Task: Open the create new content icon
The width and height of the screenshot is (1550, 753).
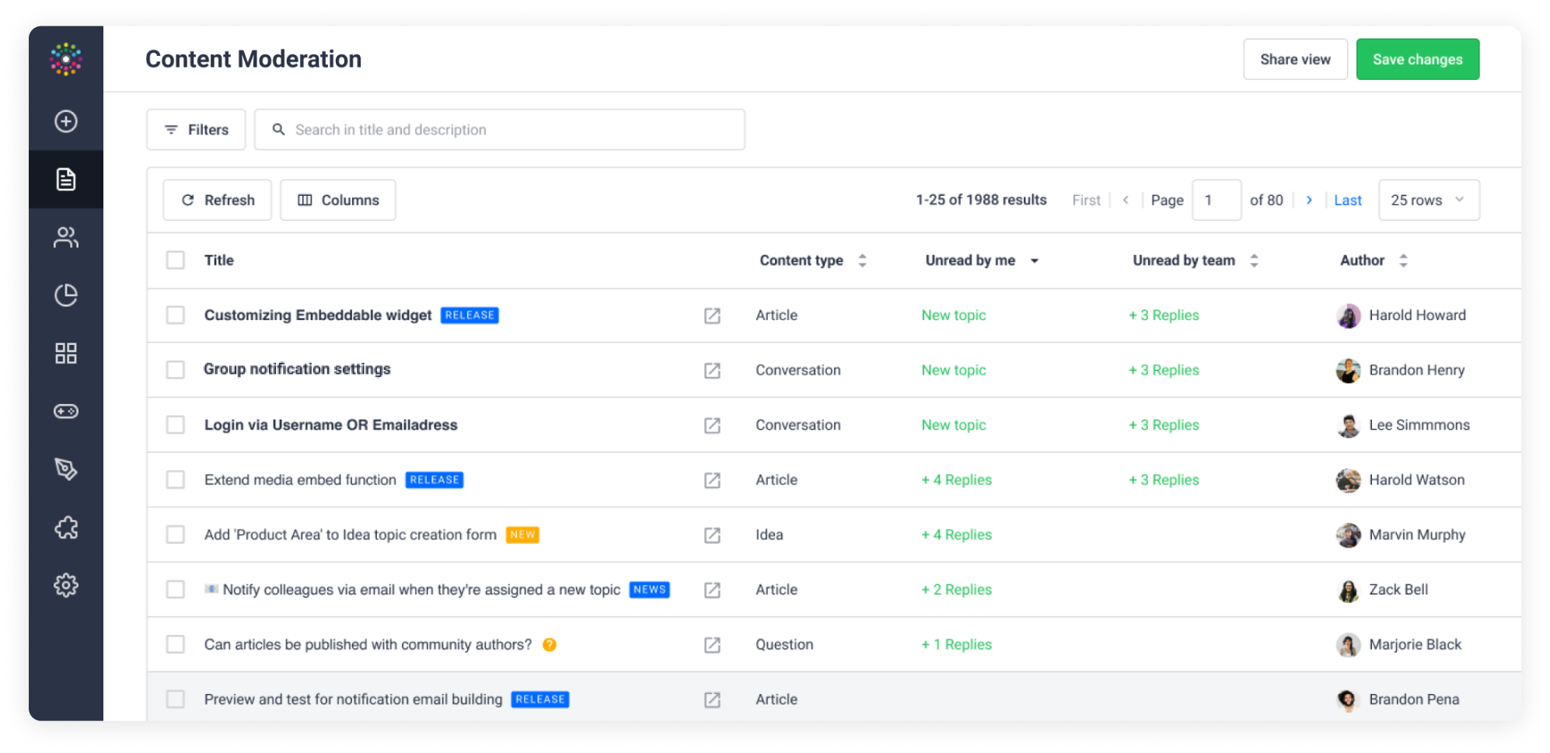Action: pos(66,121)
